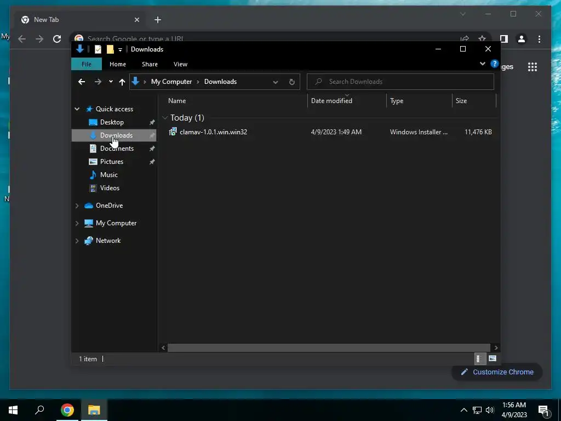Switch to the Share ribbon tab

(x=150, y=64)
